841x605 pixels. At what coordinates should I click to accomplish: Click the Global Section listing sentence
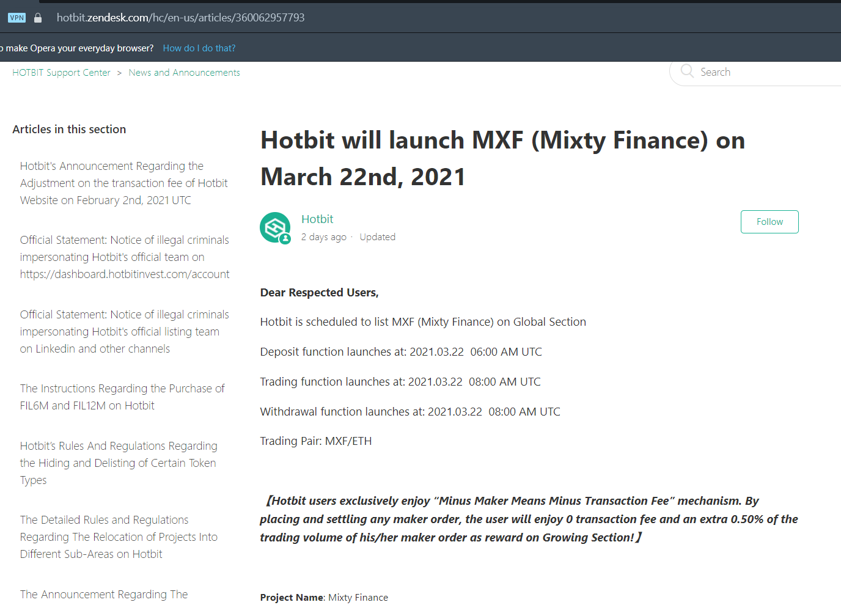coord(423,322)
